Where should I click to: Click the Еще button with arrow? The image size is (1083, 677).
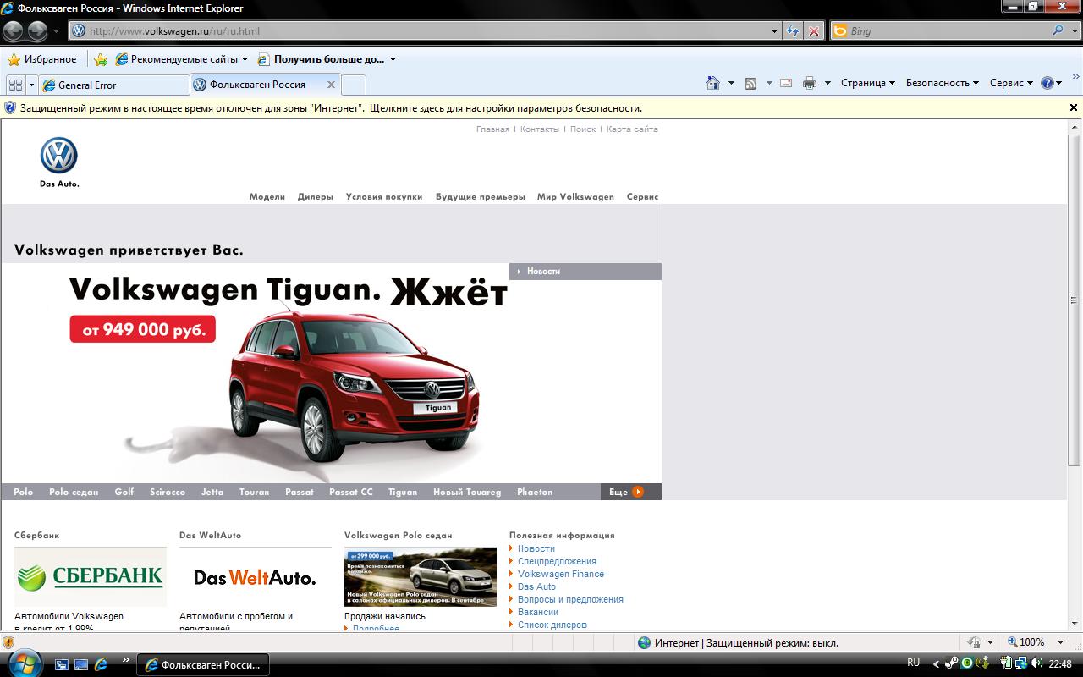click(626, 492)
